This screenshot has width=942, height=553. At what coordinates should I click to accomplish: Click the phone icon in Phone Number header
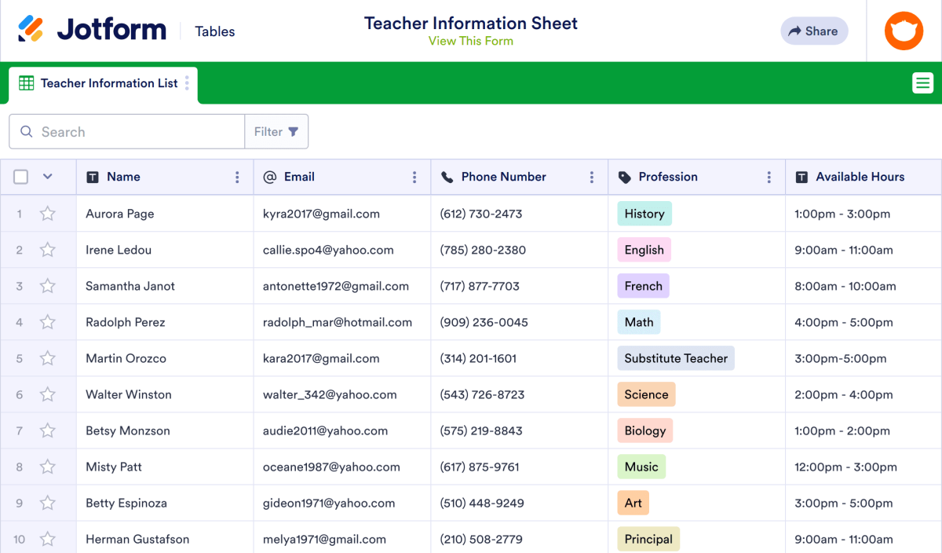pos(447,177)
